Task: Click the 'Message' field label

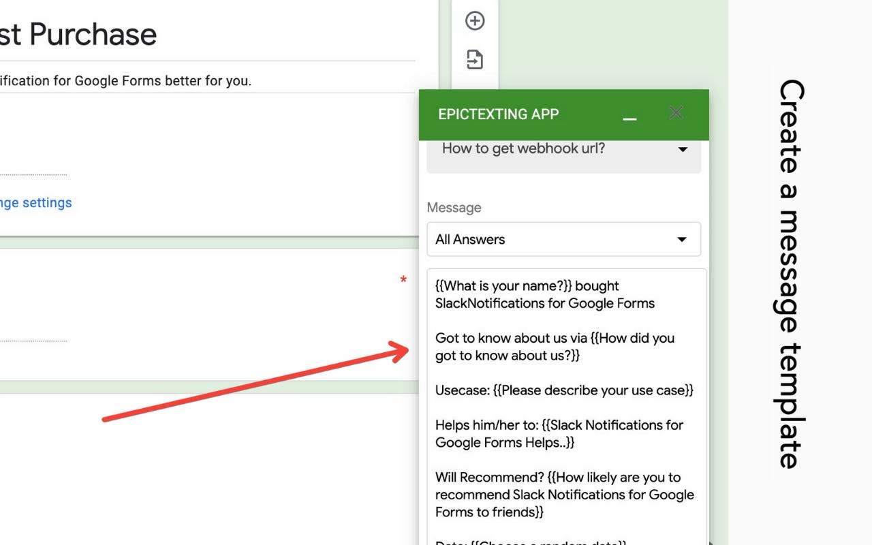Action: (x=454, y=207)
